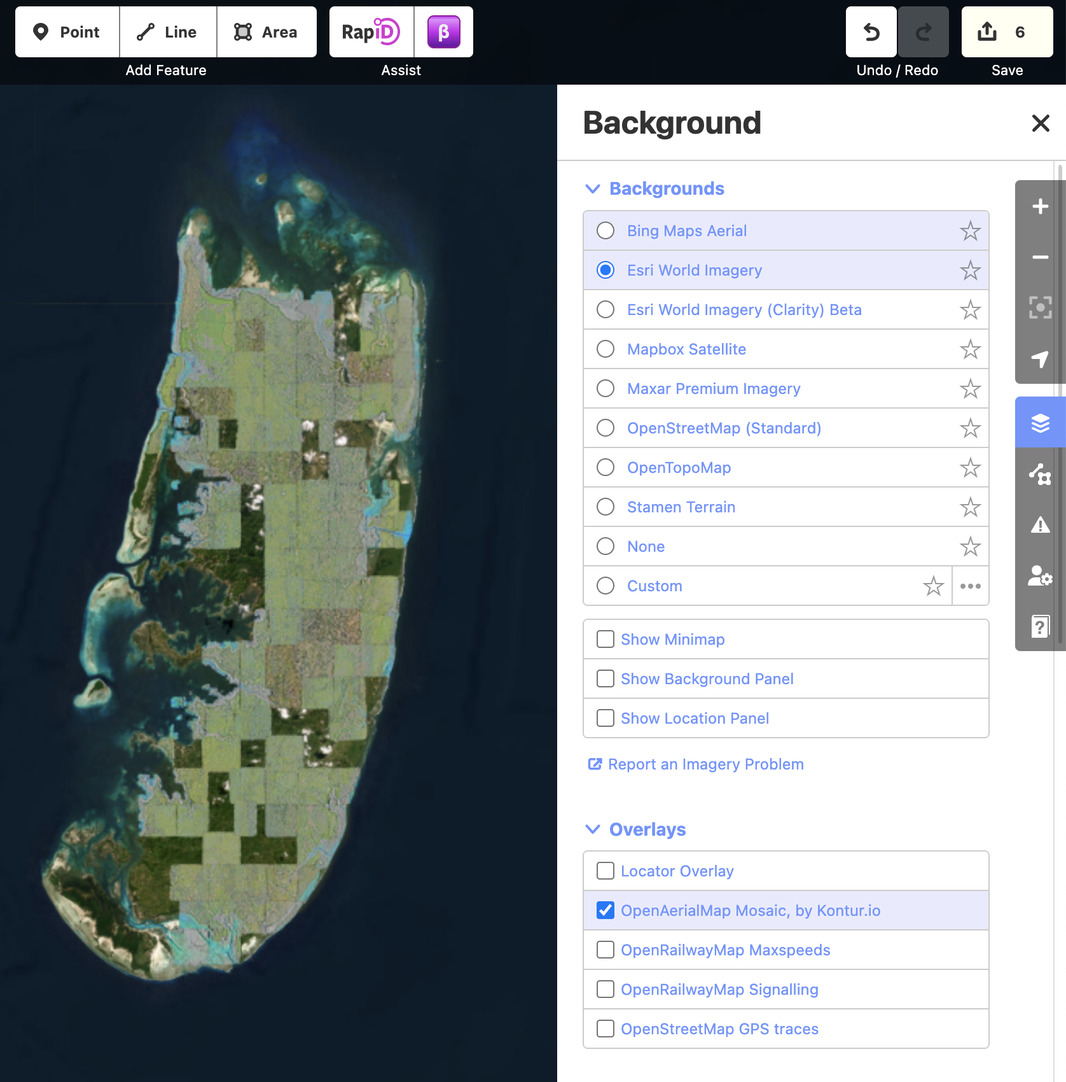This screenshot has height=1082, width=1066.
Task: Open the Issues warning triangle icon
Action: [1041, 524]
